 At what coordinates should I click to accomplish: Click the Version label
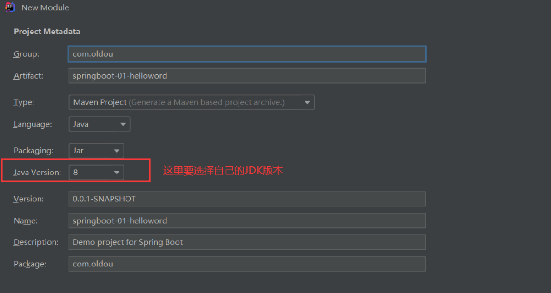coord(29,199)
